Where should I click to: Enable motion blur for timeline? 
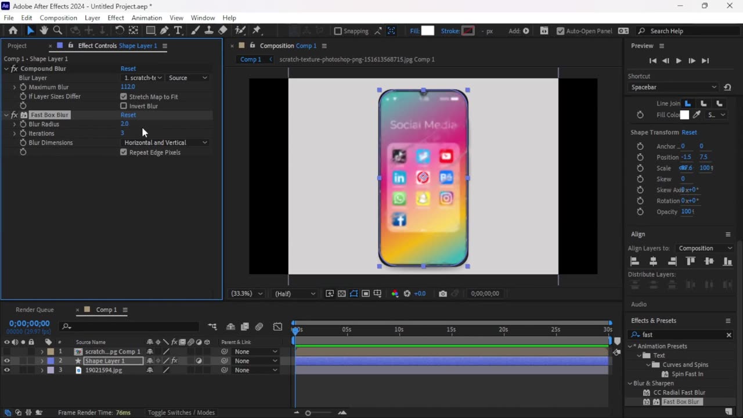259,327
